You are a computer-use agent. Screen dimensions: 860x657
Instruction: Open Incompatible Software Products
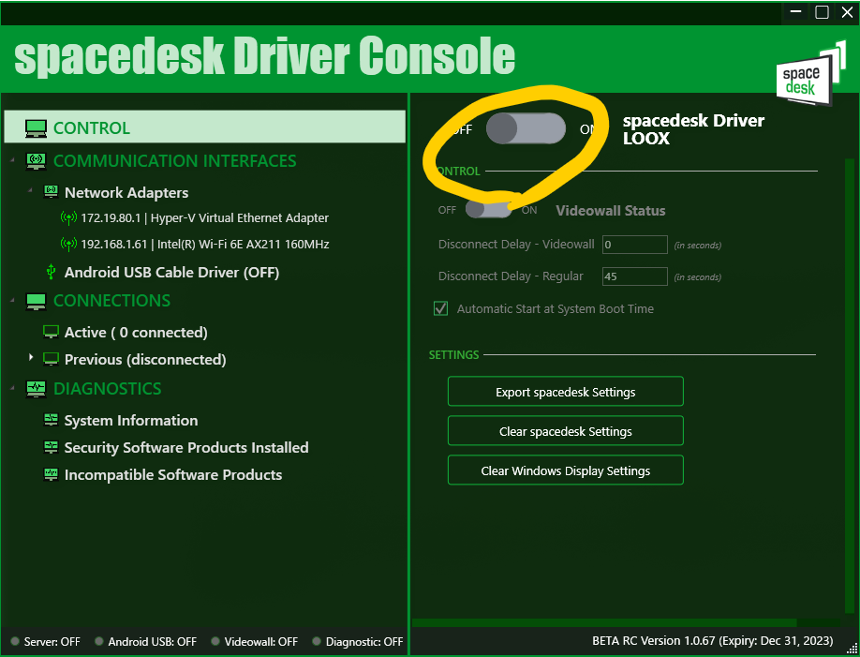pyautogui.click(x=173, y=475)
